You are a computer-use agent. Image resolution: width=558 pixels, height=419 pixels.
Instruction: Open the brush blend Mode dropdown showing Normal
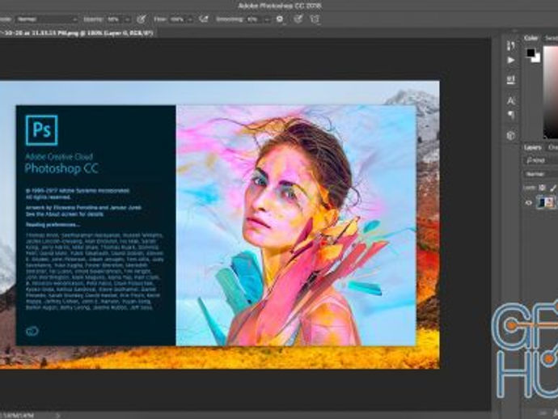click(x=47, y=19)
